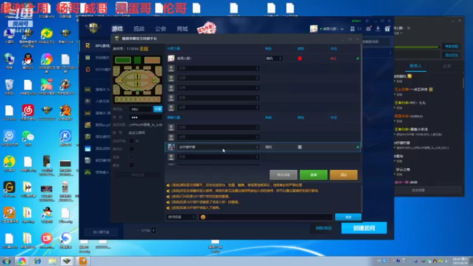
Task: Open the gift box icon in header
Action: coord(387,28)
